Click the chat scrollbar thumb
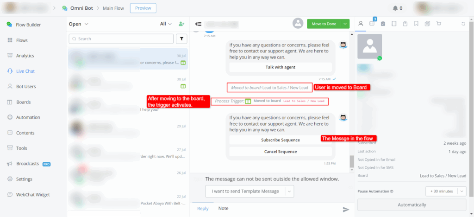Screen dimensions: 474x217 (x=352, y=162)
